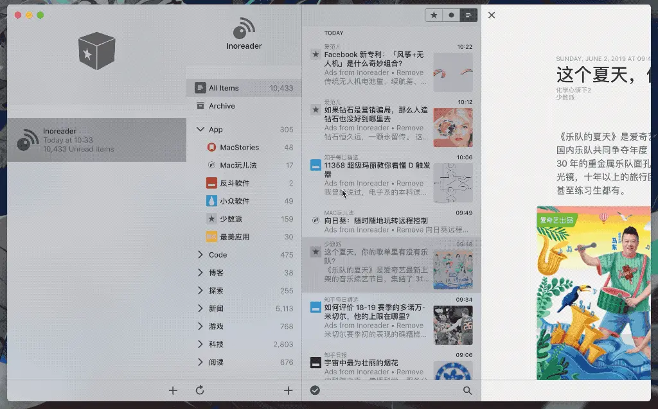This screenshot has height=409, width=658.
Task: Click the Archive box icon
Action: tap(200, 106)
